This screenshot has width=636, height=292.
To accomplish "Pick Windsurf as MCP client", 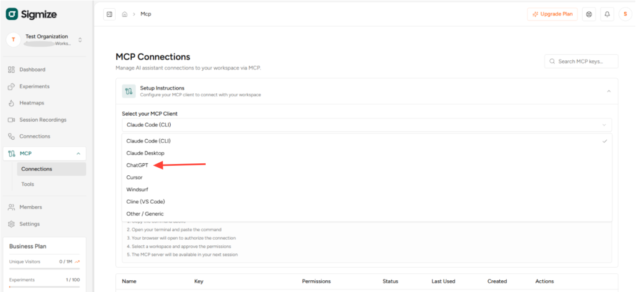I will (366, 190).
